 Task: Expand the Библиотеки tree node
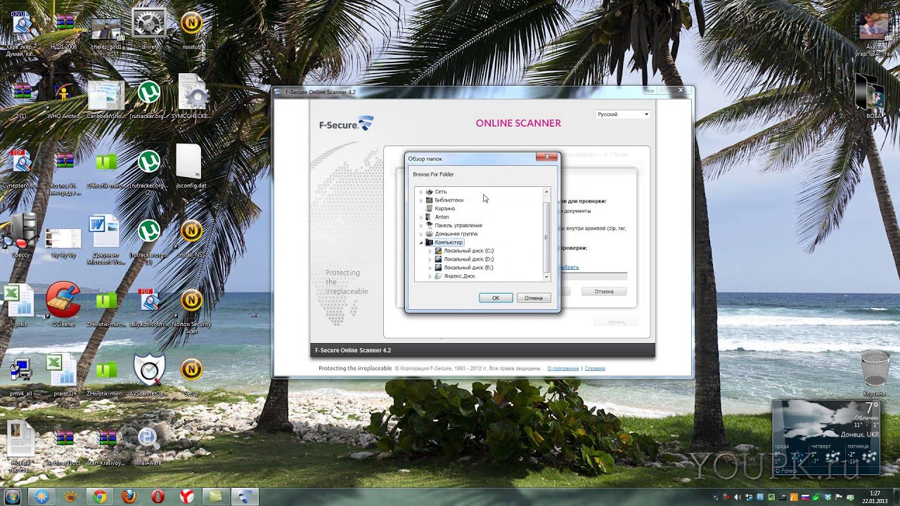click(x=421, y=200)
